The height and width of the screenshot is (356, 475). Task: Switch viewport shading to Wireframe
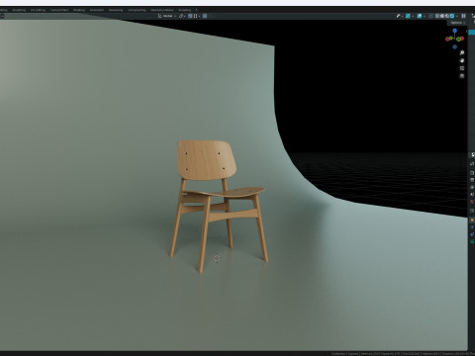point(437,16)
